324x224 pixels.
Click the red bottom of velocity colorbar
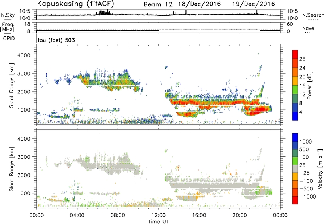295,200
